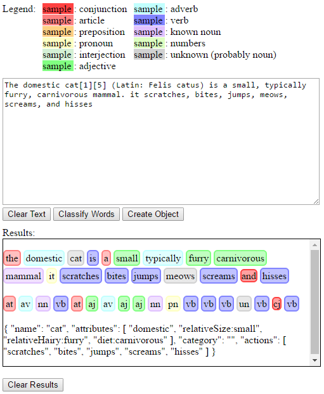
Task: Click the "pn" tag chip
Action: 173,304
